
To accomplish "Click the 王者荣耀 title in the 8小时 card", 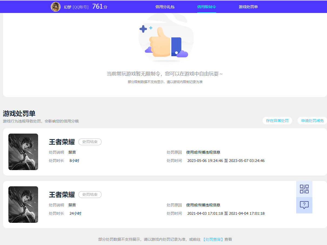I will tap(62, 142).
